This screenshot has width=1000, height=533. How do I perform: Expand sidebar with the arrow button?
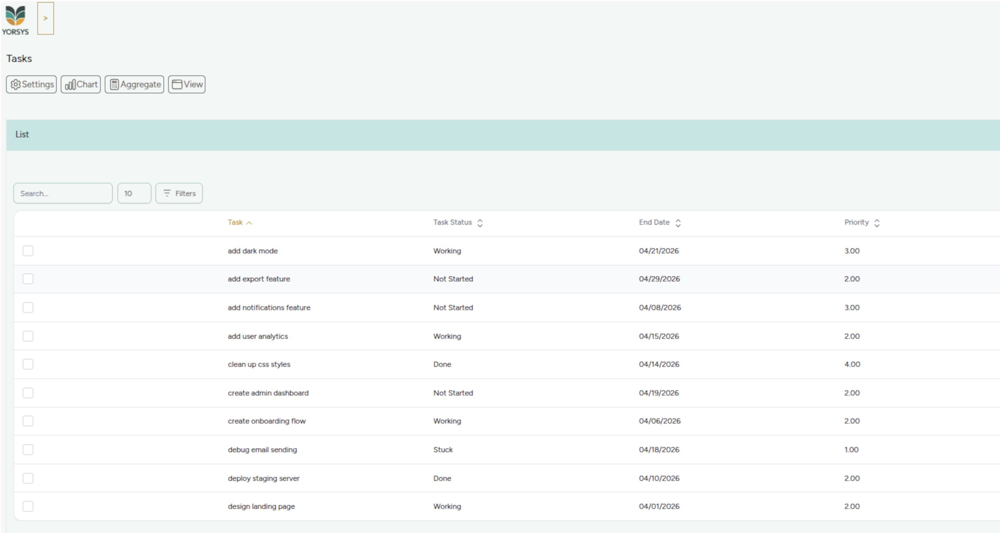(45, 18)
